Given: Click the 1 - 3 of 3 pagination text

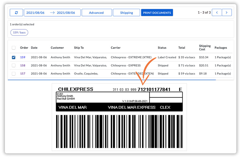Looking at the screenshot, I should coord(204,12).
